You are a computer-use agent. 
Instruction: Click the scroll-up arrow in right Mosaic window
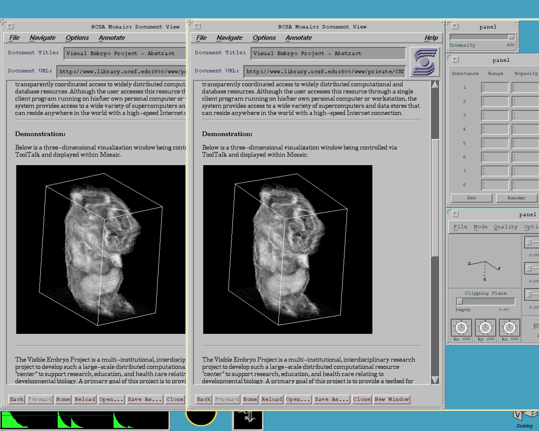point(435,85)
